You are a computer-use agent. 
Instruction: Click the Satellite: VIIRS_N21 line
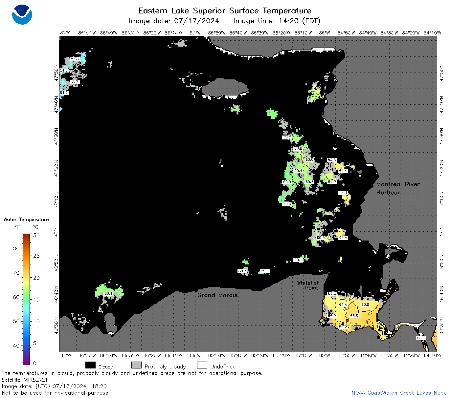25,380
